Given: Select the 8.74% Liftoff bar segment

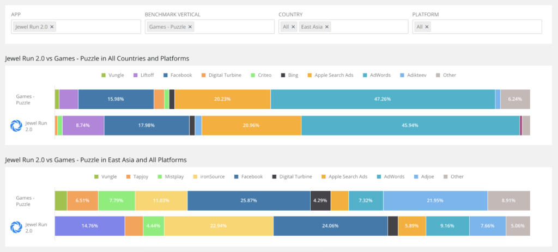Looking at the screenshot, I should coord(83,126).
